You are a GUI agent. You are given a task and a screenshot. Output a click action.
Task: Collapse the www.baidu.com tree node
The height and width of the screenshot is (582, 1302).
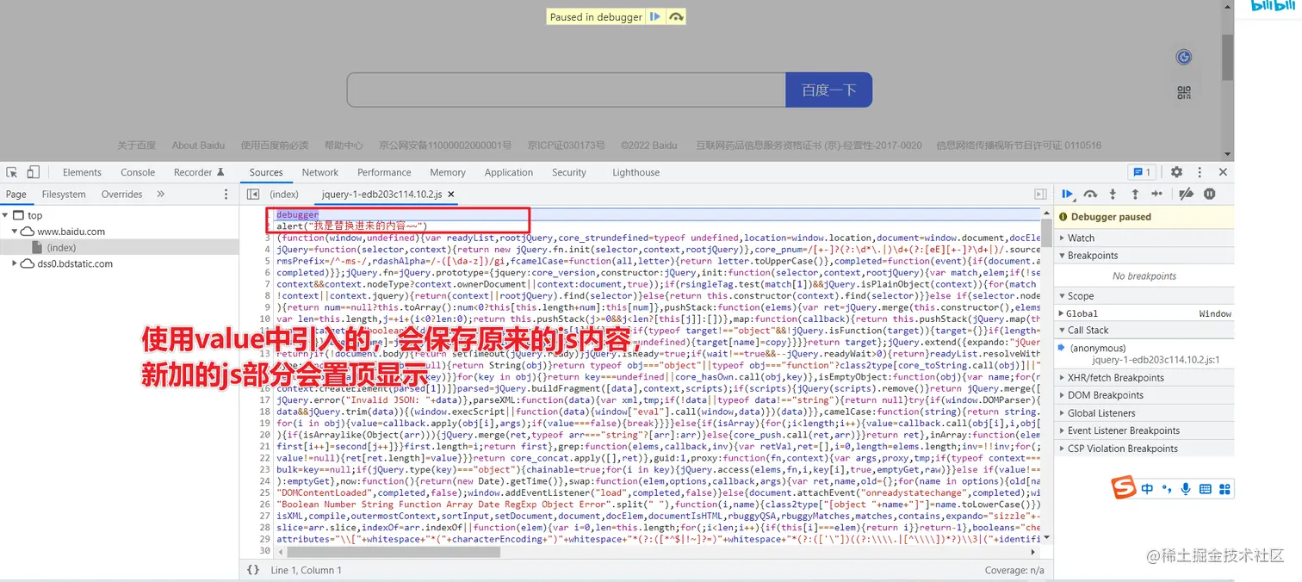point(15,232)
